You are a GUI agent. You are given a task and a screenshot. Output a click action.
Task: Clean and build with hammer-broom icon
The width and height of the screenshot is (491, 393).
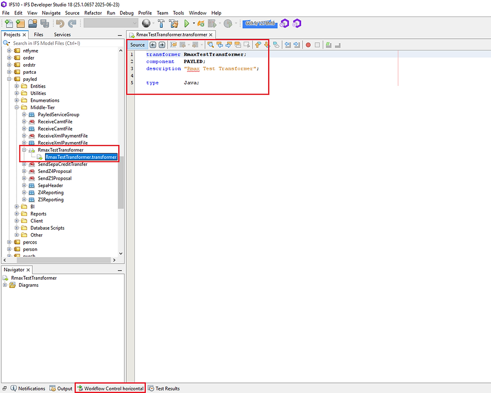pyautogui.click(x=173, y=24)
